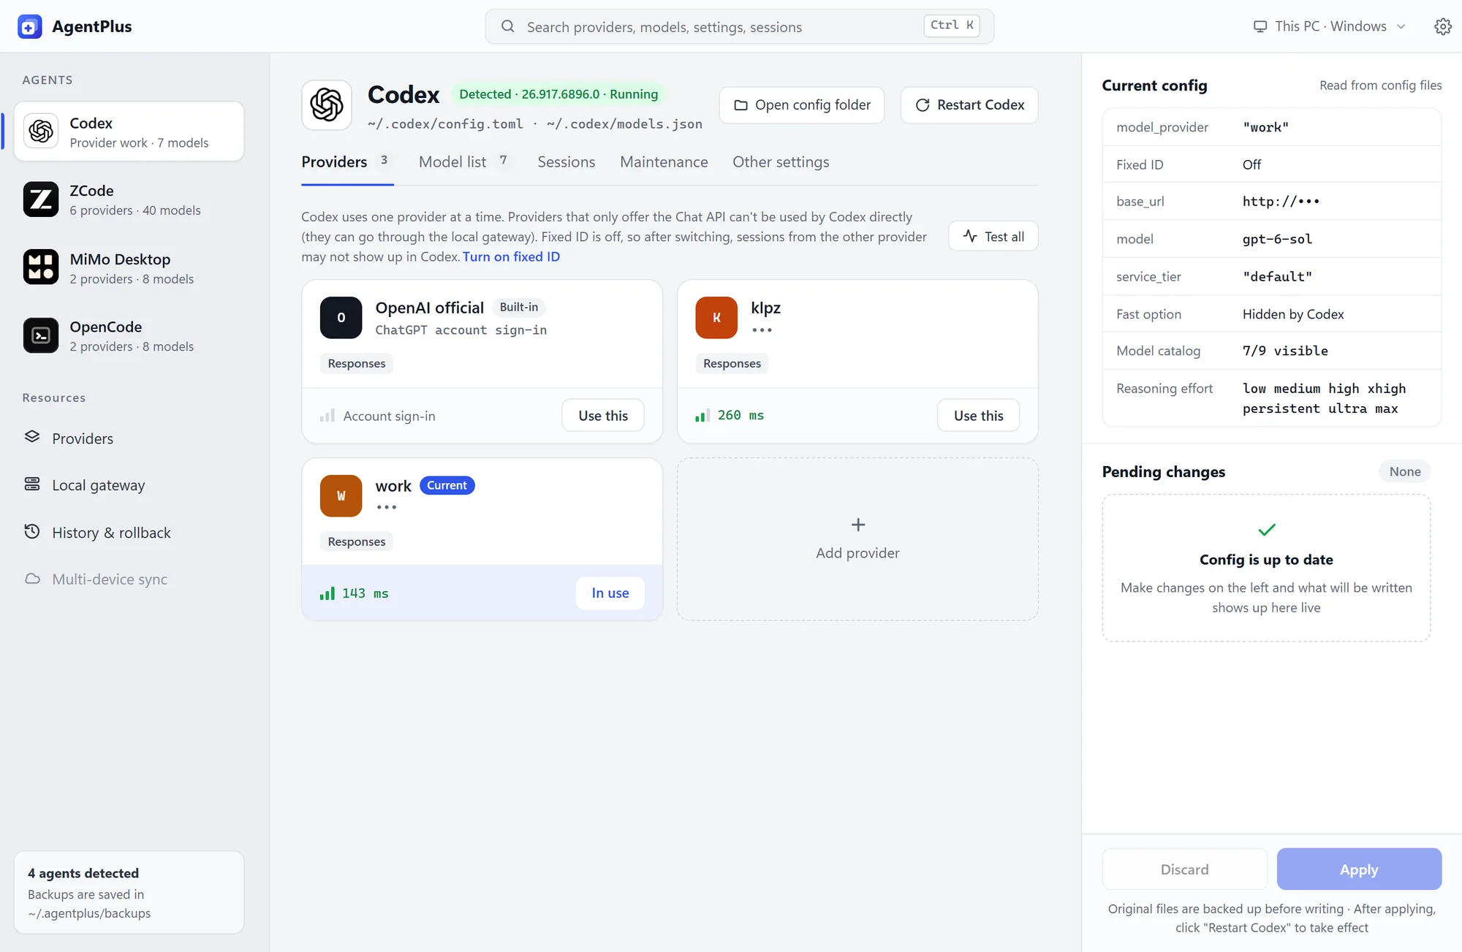Click the large Codex logo in header

click(327, 105)
